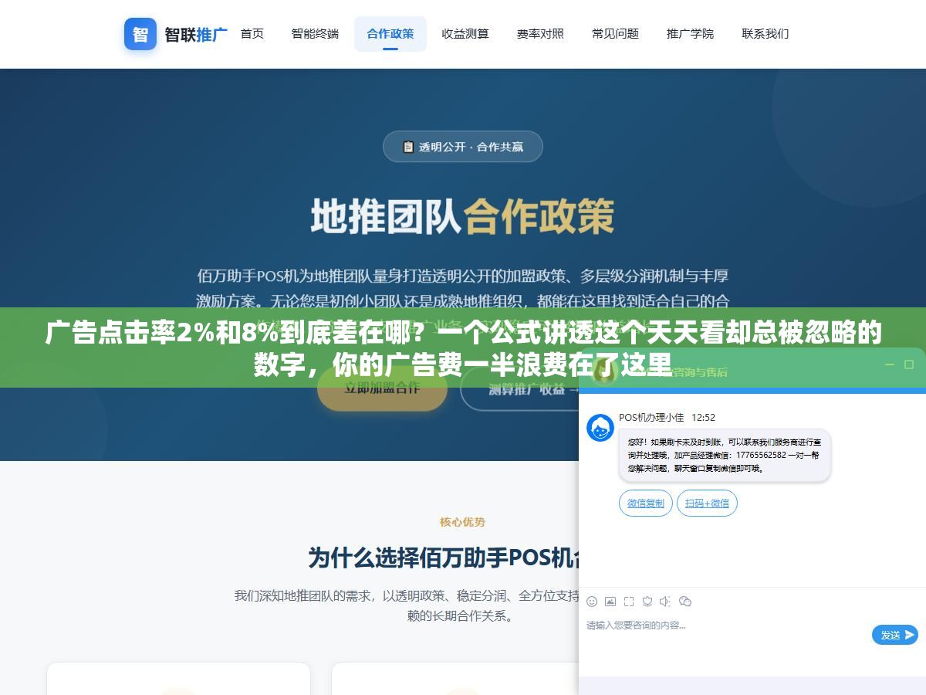This screenshot has height=695, width=926.
Task: Click the 智联推广 logo icon
Action: coord(140,34)
